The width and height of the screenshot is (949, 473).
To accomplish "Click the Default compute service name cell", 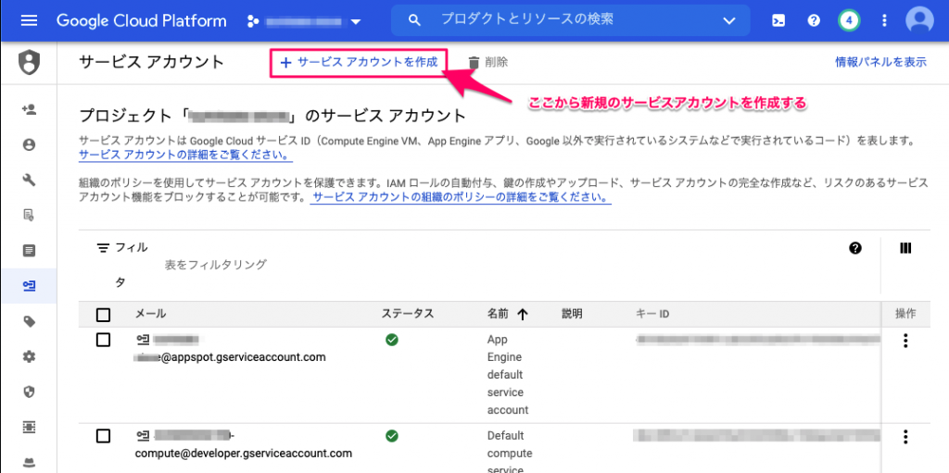I will 510,453.
